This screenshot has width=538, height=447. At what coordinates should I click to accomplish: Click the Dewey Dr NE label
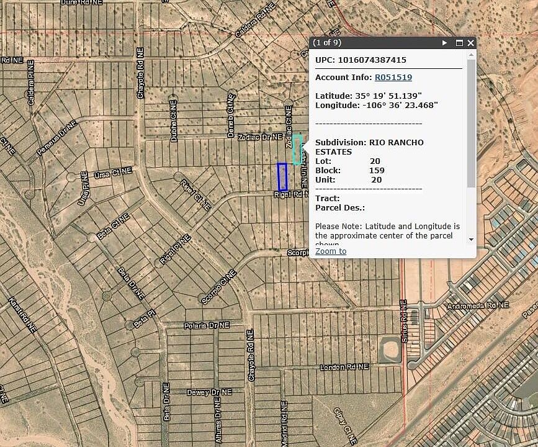click(208, 392)
